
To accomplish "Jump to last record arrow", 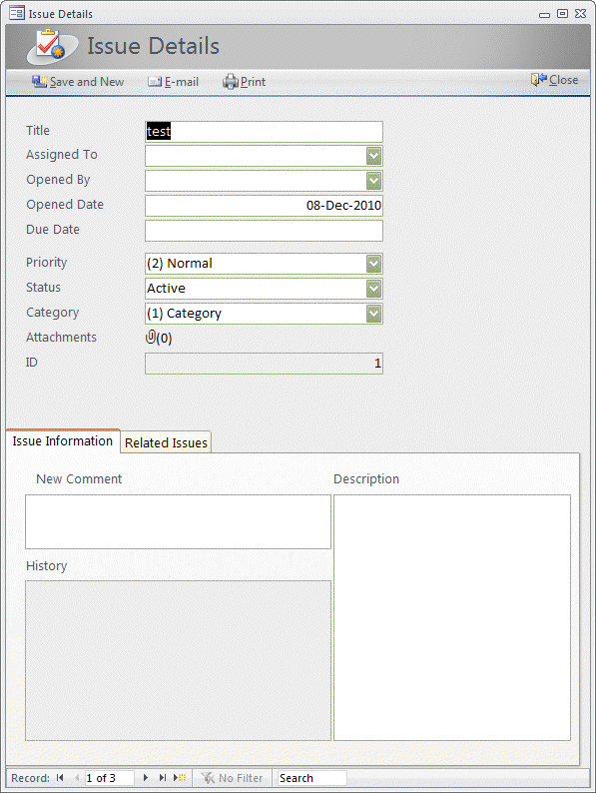I will coord(163,777).
